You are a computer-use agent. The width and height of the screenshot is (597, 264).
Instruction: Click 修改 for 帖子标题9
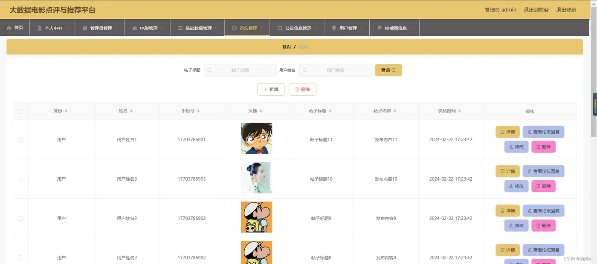coord(516,225)
